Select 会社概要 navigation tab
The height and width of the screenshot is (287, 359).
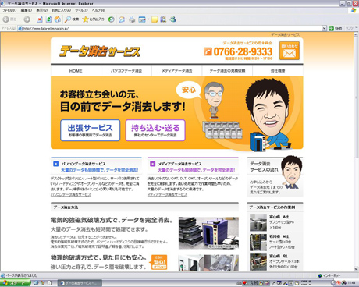click(278, 71)
